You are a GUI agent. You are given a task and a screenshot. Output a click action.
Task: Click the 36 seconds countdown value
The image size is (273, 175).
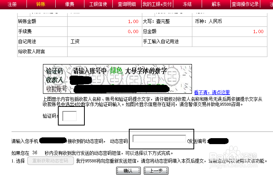tap(35, 153)
